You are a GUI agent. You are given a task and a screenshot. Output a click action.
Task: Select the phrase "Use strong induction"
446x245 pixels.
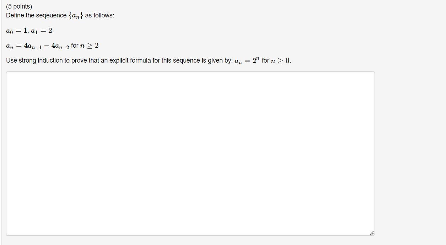tap(30, 60)
